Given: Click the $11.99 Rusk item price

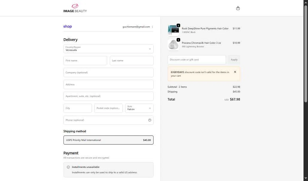Looking at the screenshot, I should [x=236, y=28].
